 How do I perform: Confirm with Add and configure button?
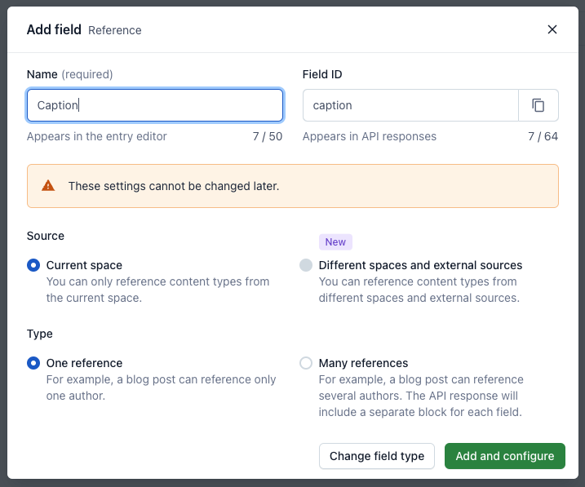[505, 456]
